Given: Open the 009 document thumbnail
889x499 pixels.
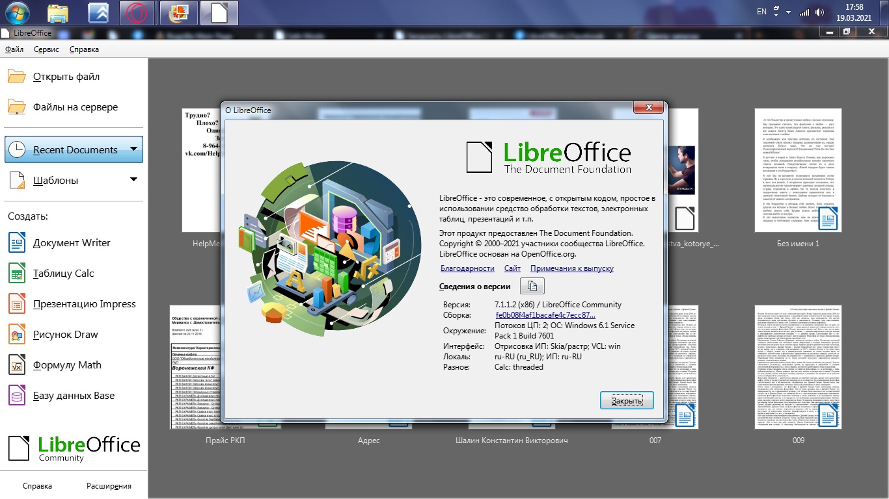Looking at the screenshot, I should pyautogui.click(x=799, y=366).
